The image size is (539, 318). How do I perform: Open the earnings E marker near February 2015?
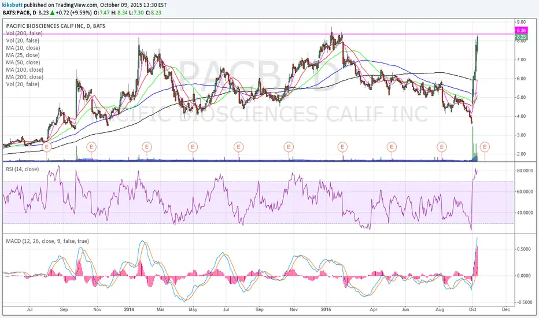click(x=342, y=147)
